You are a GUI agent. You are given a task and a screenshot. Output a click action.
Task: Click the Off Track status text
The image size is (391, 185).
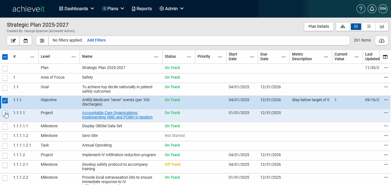(173, 164)
